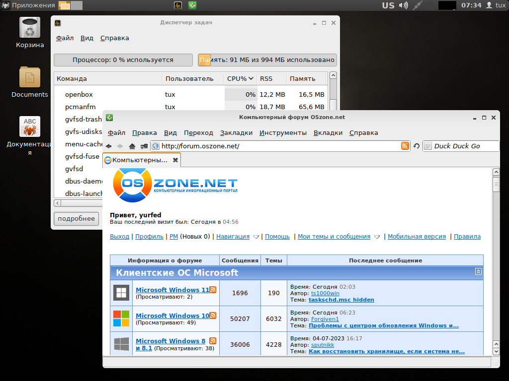The height and width of the screenshot is (381, 509).
Task: Close the Компьютерны... browser tab
Action: point(175,160)
